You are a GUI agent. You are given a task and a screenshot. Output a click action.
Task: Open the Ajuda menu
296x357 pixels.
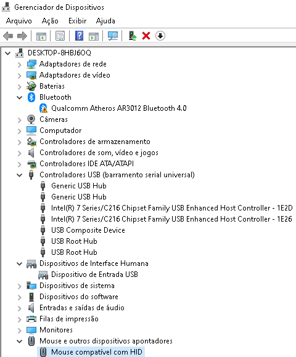pyautogui.click(x=105, y=21)
